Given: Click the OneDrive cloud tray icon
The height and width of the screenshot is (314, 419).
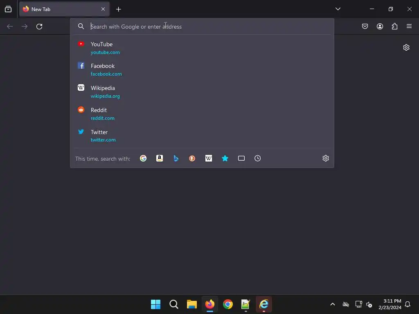Looking at the screenshot, I should coord(346,304).
